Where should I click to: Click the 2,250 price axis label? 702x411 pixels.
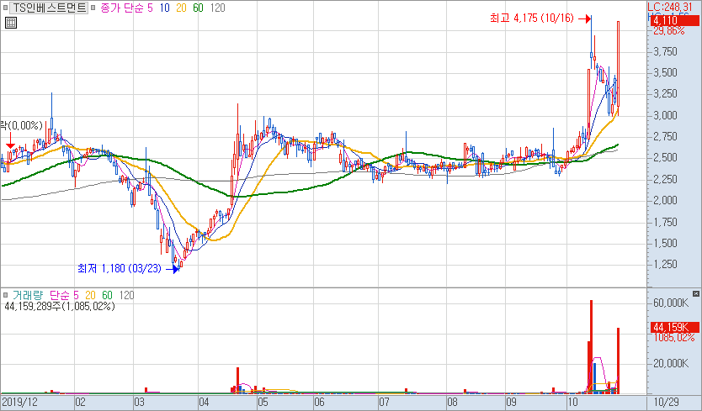[x=665, y=179]
